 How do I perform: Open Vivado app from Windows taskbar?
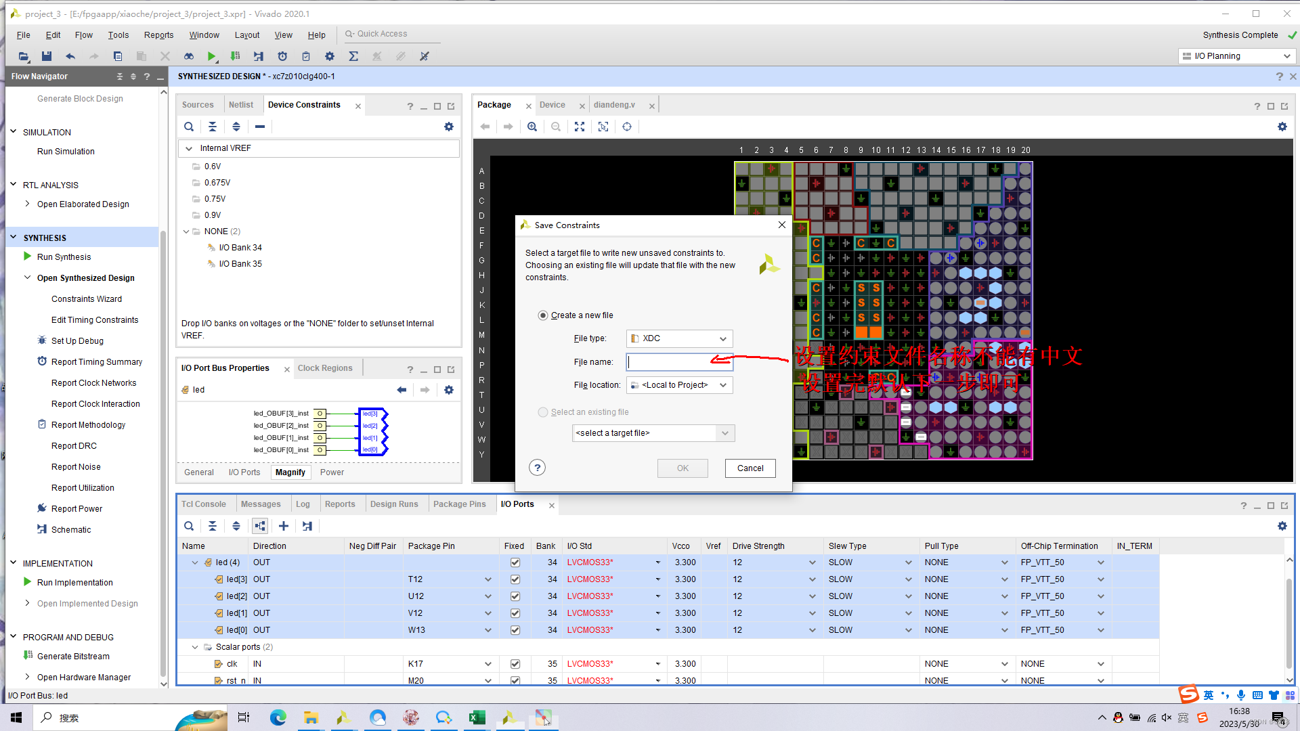tap(343, 717)
